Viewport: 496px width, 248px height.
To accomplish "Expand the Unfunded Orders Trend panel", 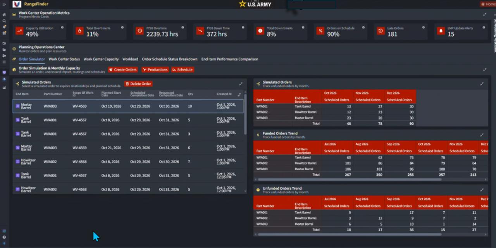I will click(x=482, y=190).
